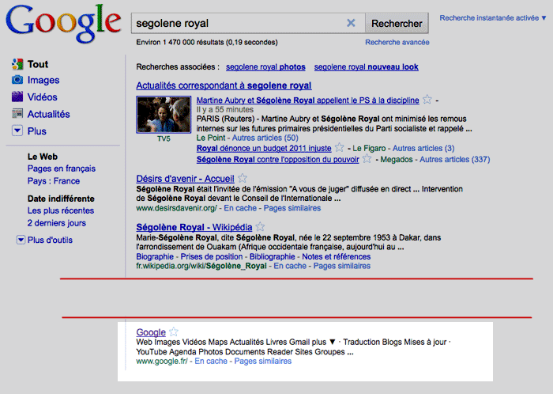
Task: Click the Images camera icon
Action: coord(17,80)
